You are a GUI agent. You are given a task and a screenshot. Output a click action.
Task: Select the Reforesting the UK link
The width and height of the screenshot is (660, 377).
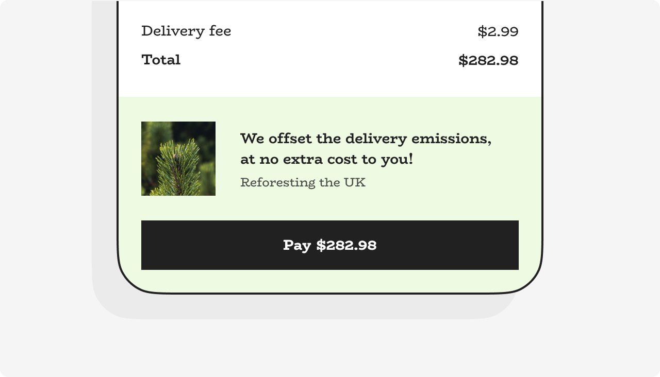tap(302, 182)
